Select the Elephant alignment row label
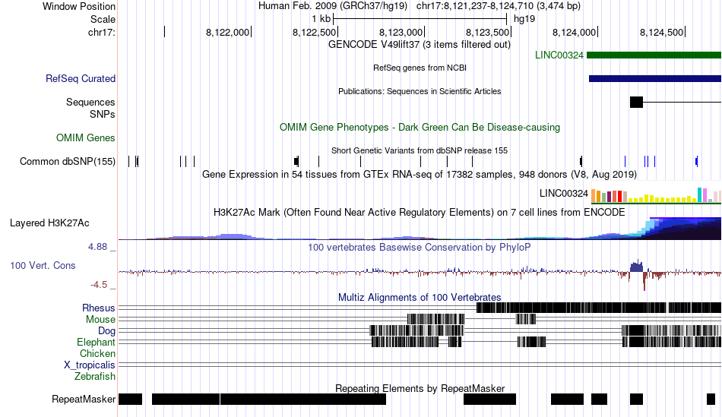This screenshot has height=417, width=722. (96, 343)
